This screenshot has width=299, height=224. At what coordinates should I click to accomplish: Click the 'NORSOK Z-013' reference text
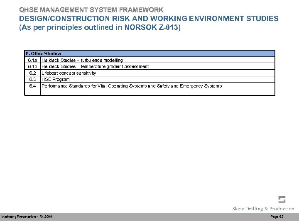point(151,27)
